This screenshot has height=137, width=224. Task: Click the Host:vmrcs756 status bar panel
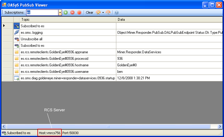pos(50,133)
